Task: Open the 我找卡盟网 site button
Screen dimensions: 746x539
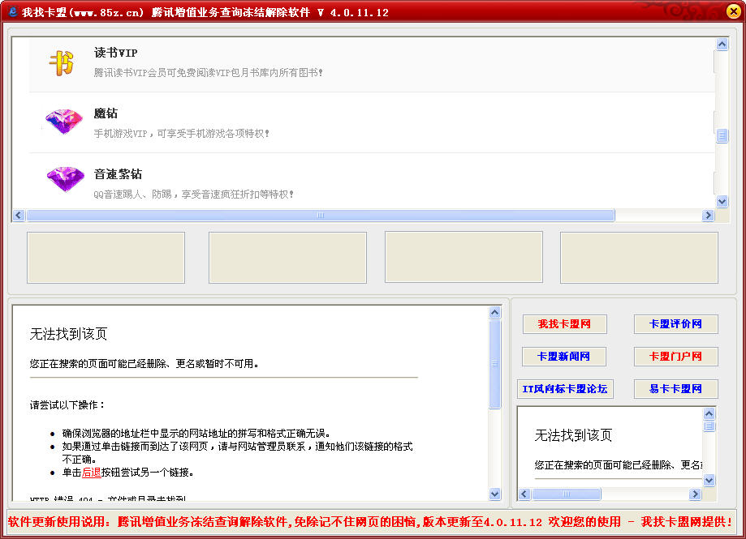Action: point(564,324)
